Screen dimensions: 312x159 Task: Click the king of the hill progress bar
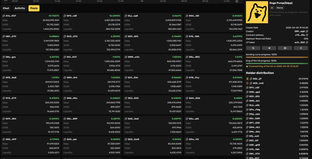click(277, 63)
